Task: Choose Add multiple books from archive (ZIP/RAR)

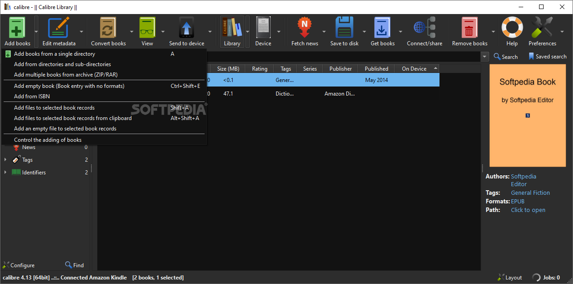Action: [104, 75]
